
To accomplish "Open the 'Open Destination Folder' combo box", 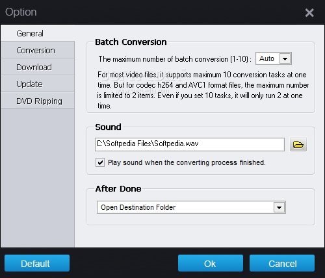I will pos(191,207).
